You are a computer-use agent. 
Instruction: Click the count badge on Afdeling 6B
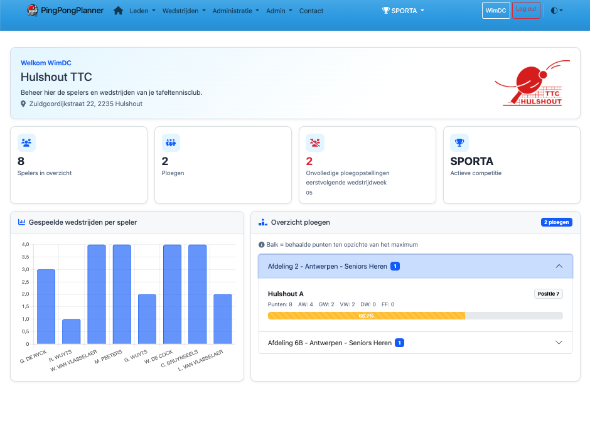pos(399,343)
